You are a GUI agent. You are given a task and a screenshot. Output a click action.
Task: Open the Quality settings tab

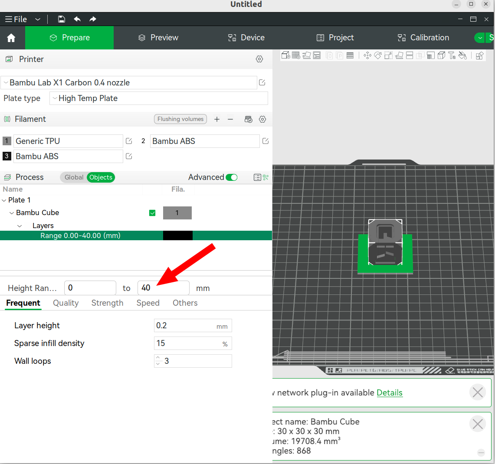pyautogui.click(x=66, y=303)
